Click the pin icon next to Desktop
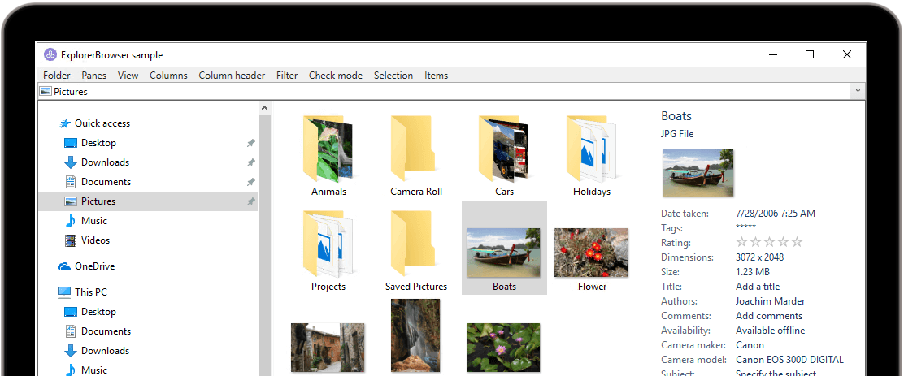The height and width of the screenshot is (376, 904). [250, 143]
